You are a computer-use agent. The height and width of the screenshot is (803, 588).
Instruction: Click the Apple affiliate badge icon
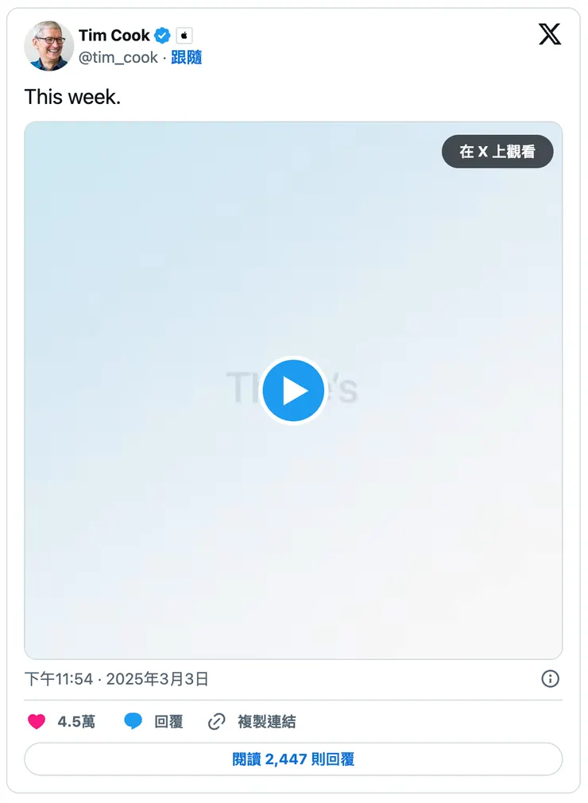(x=184, y=35)
